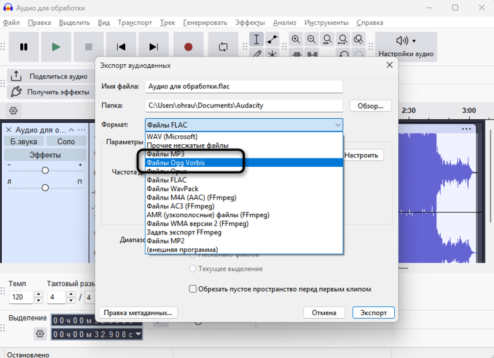Open the Транспорт menu
Image resolution: width=494 pixels, height=358 pixels.
(x=135, y=23)
